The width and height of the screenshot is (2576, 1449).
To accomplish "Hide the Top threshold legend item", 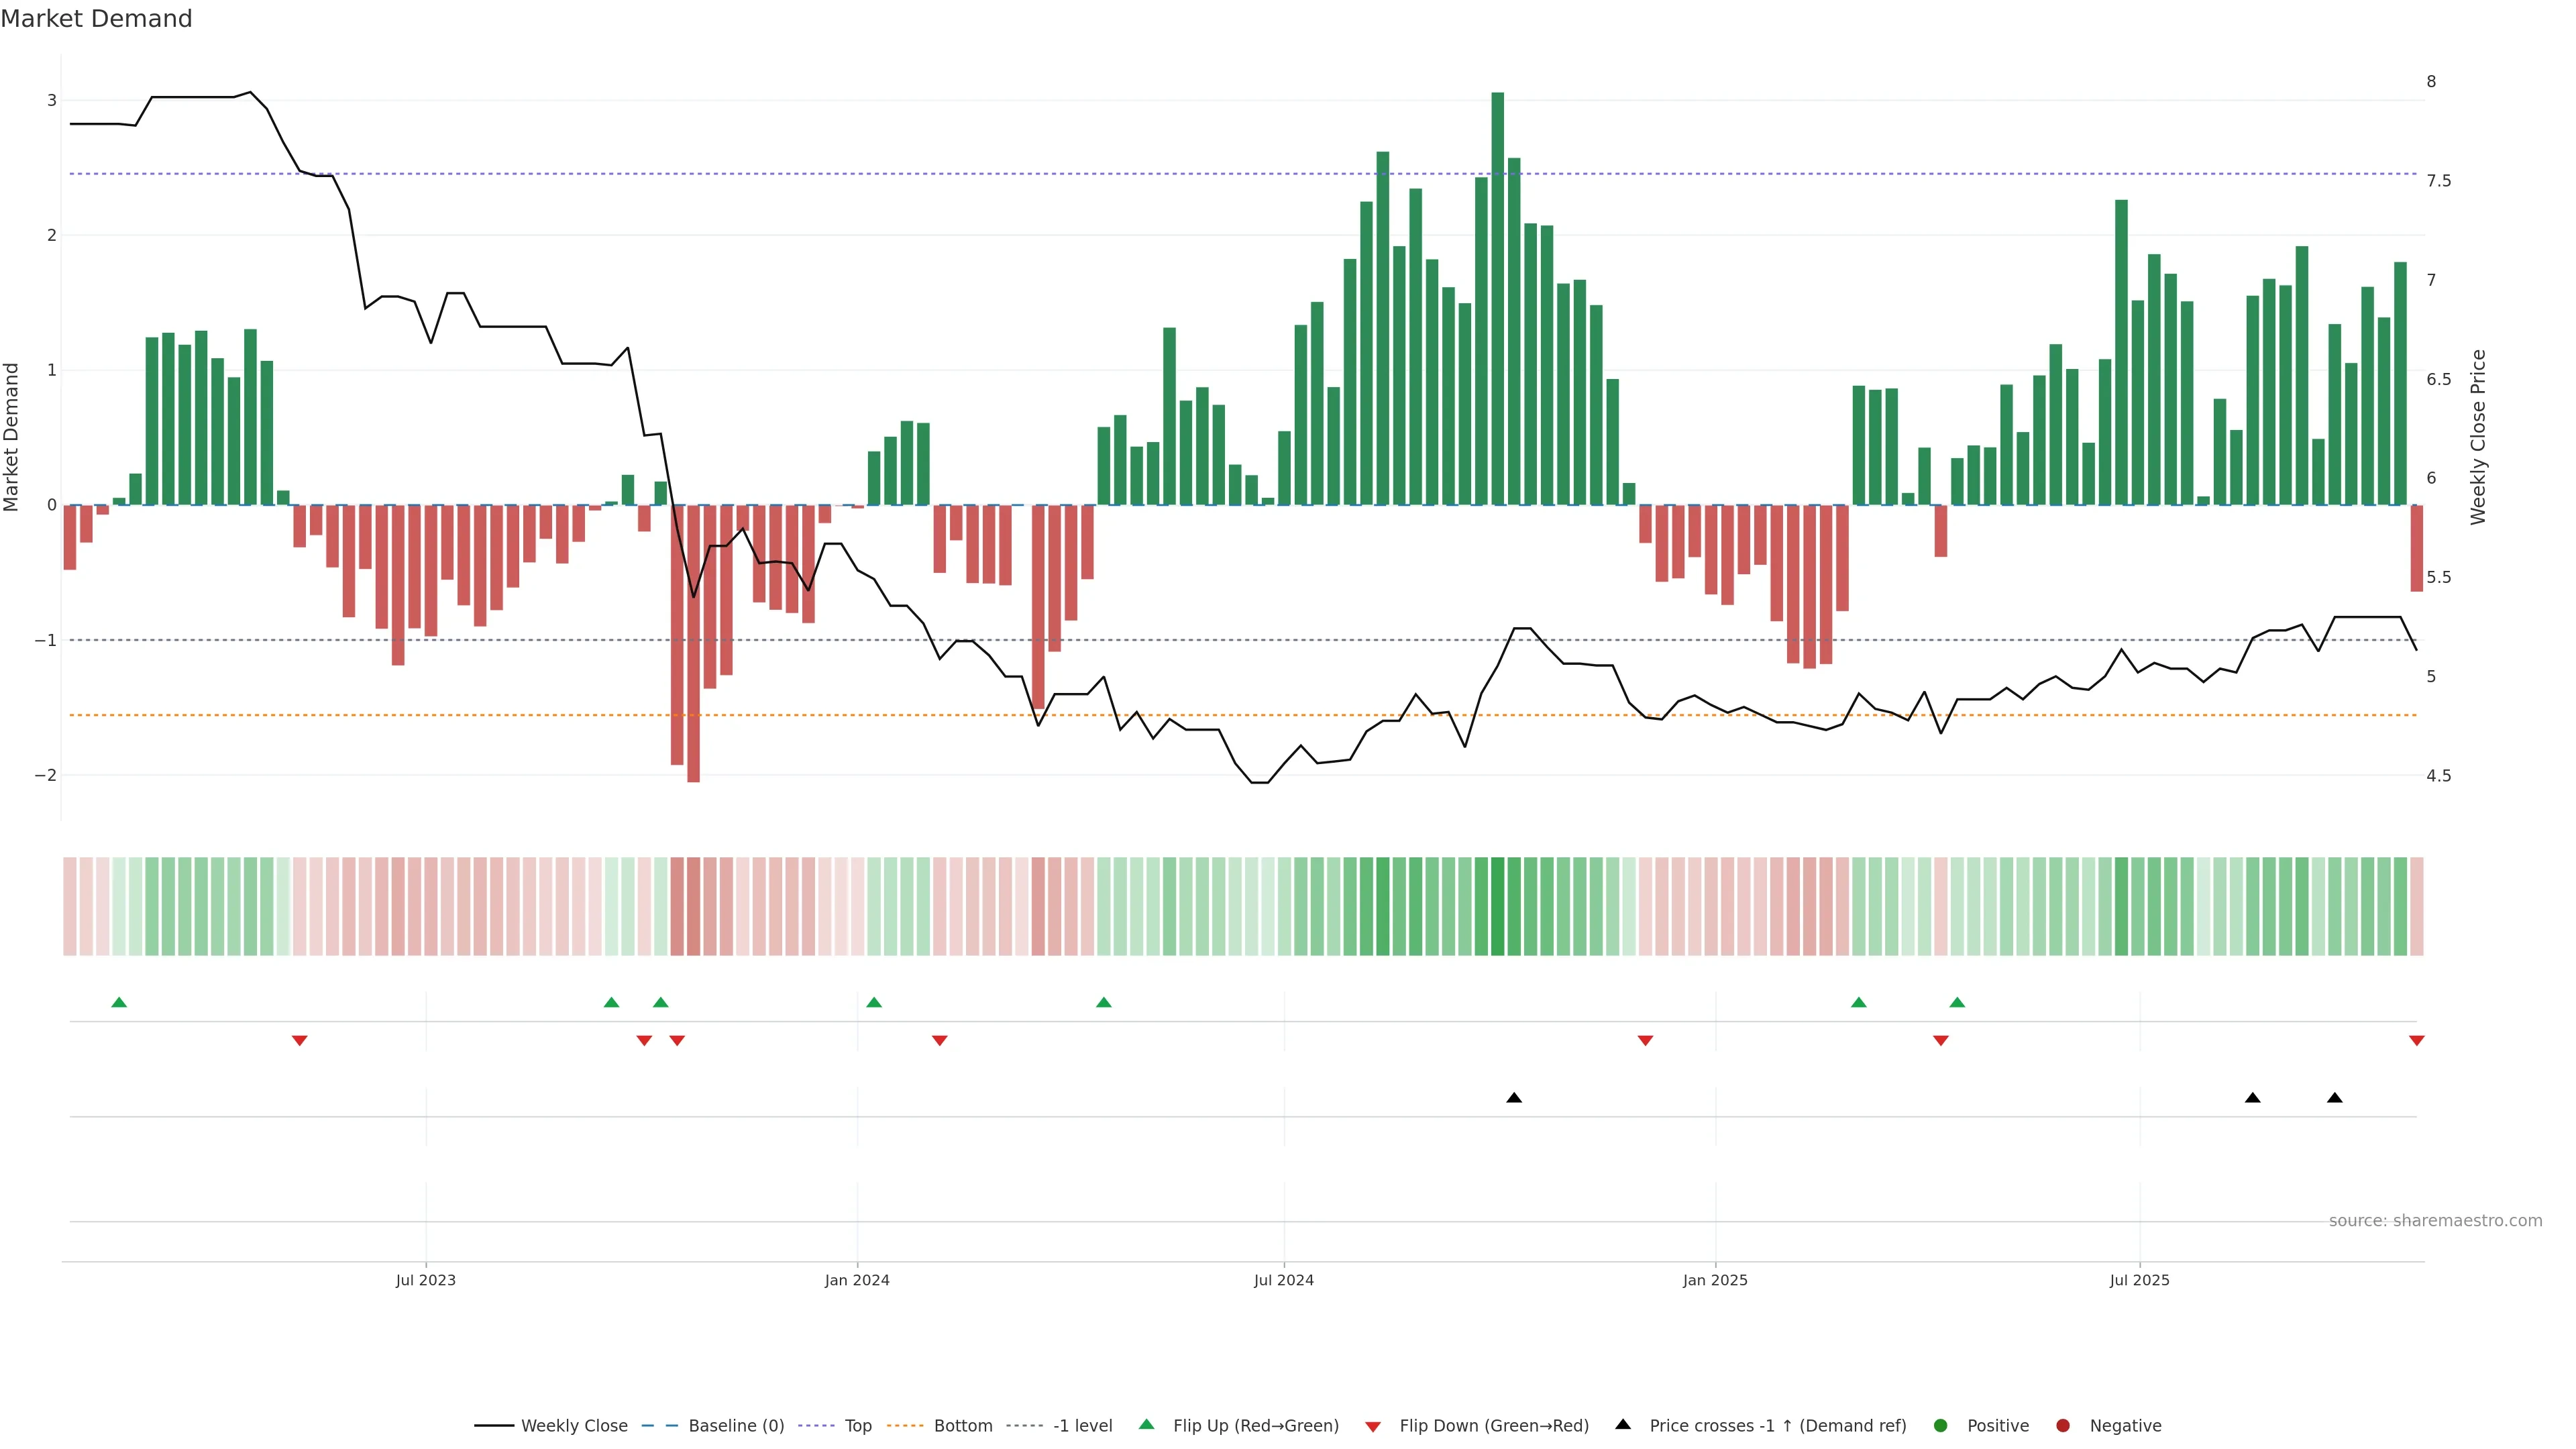I will click(x=857, y=1426).
